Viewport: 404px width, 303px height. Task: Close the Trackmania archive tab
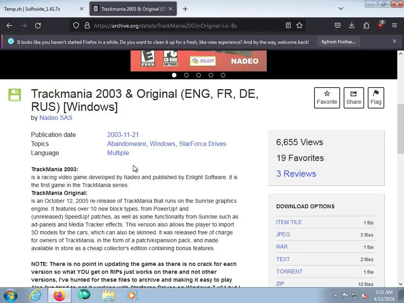pos(170,9)
